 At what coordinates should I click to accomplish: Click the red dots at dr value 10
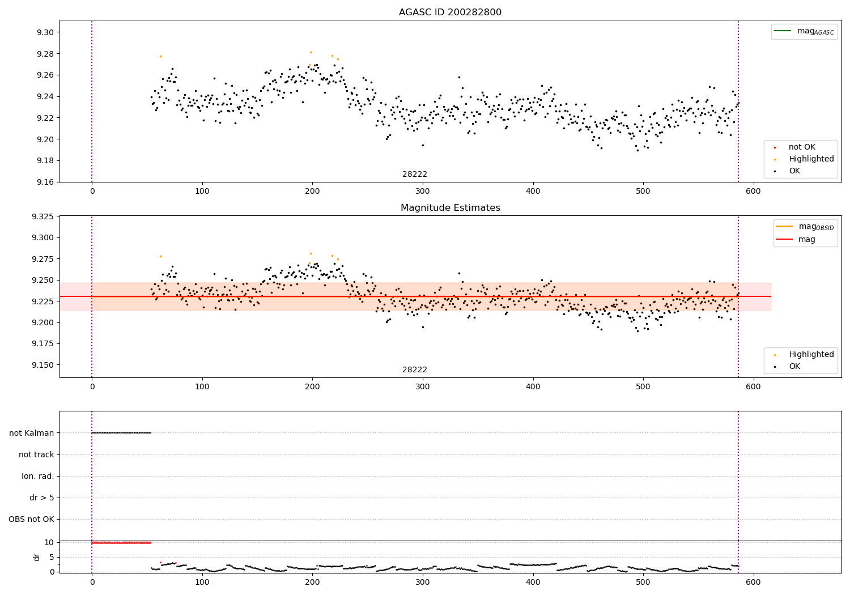[x=121, y=543]
